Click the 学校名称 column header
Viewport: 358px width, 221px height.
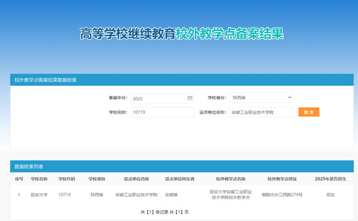39,179
